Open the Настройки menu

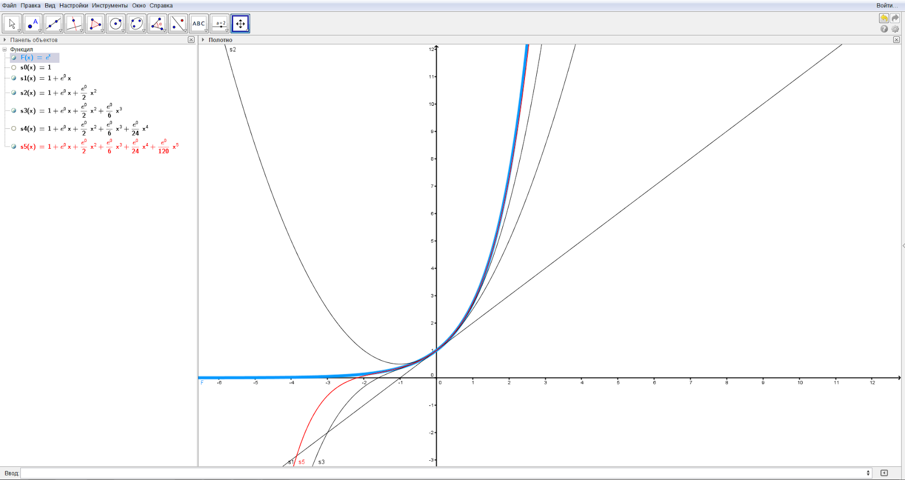pyautogui.click(x=74, y=6)
